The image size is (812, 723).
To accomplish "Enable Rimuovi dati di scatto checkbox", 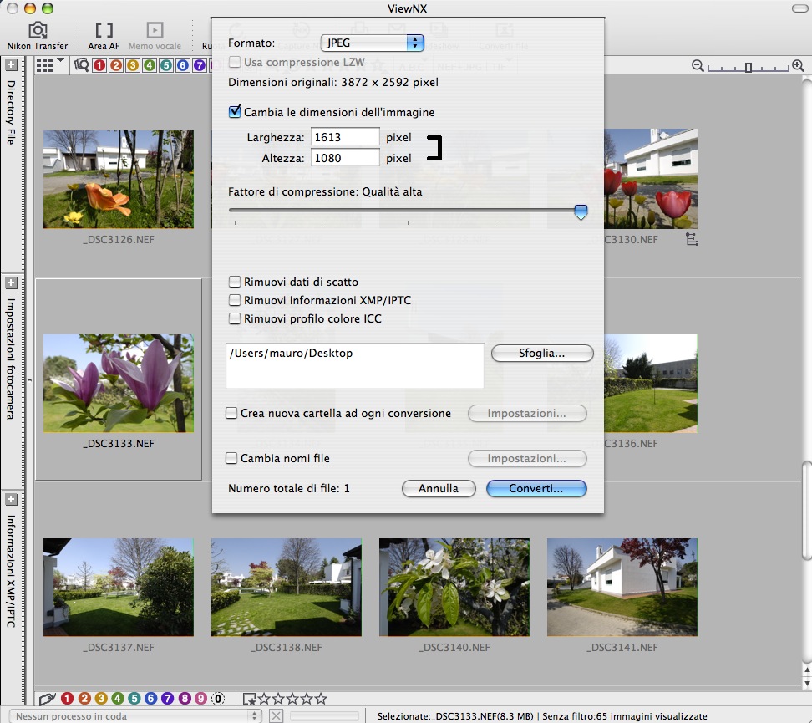I will click(x=235, y=283).
